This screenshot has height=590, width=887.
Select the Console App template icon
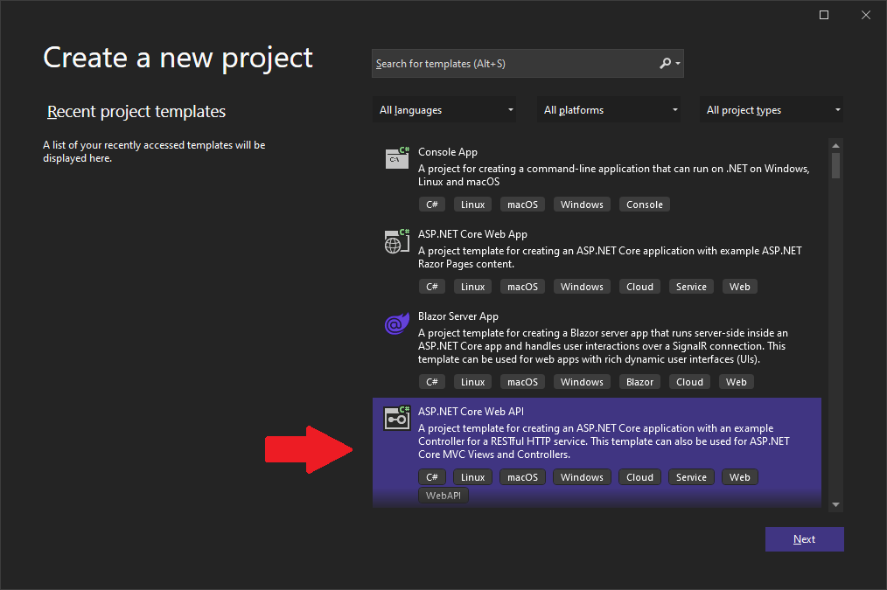[396, 159]
